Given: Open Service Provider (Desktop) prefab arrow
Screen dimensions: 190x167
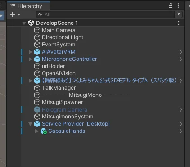Looking at the screenshot, I should click(181, 124).
